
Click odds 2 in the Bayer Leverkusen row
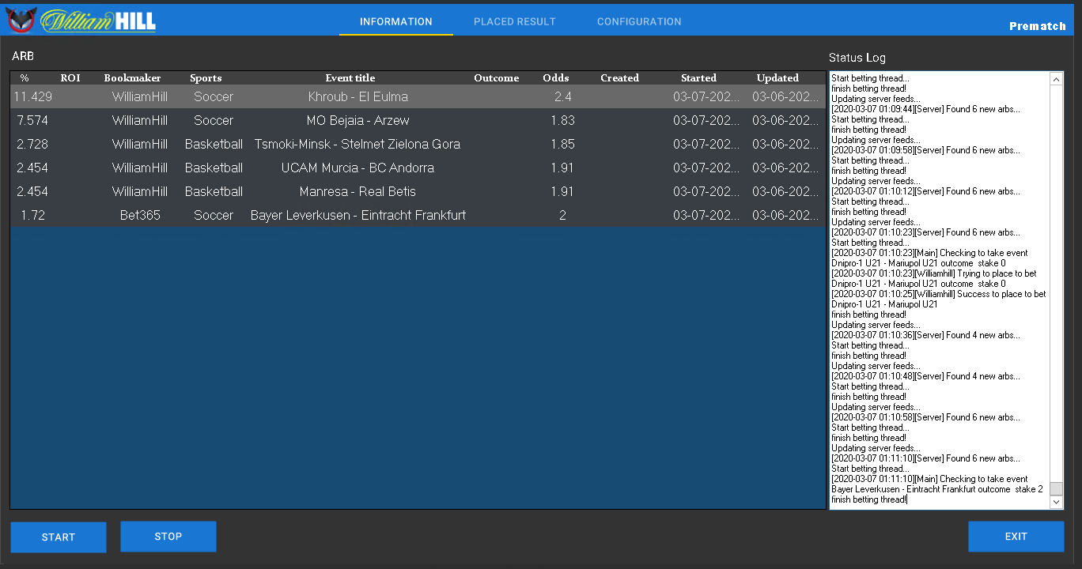(562, 216)
